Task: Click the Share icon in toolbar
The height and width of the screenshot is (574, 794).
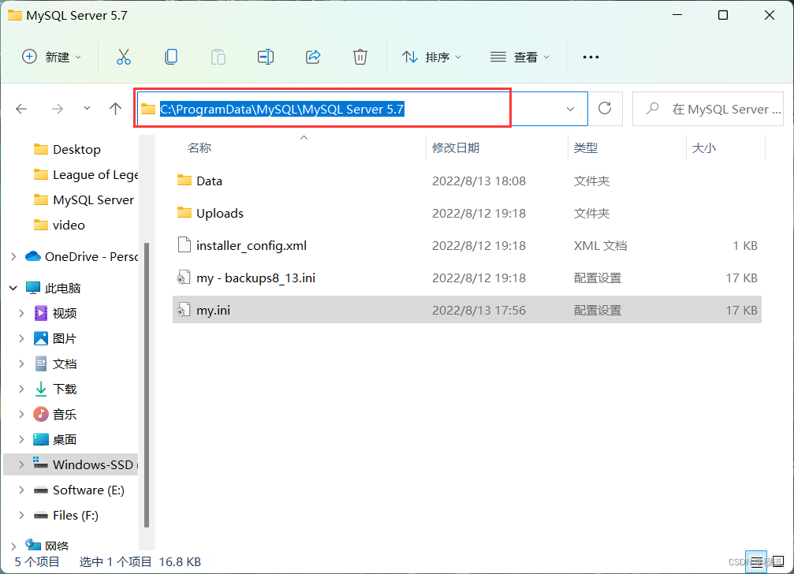Action: [313, 57]
